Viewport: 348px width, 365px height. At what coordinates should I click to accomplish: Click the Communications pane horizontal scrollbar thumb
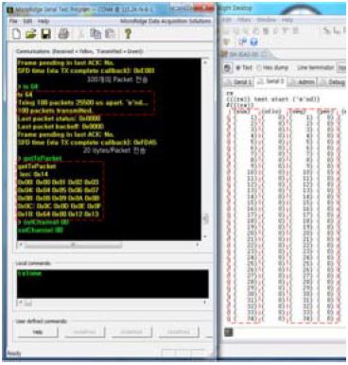(x=73, y=245)
